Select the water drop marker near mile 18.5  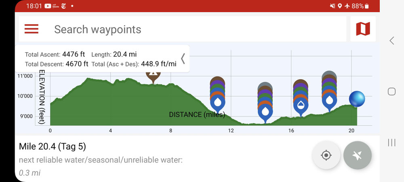click(x=329, y=101)
